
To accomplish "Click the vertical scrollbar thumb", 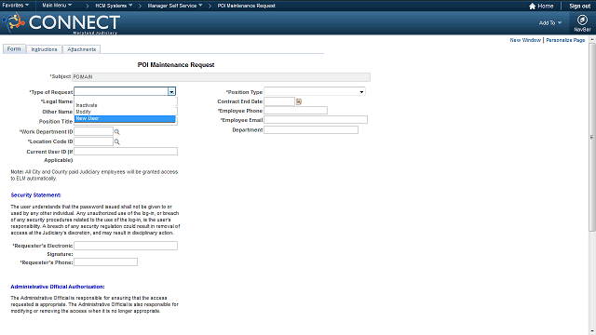I will click(592, 137).
